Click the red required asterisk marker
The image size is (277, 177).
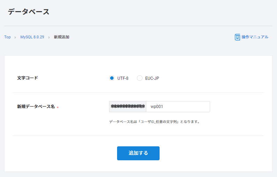57,107
